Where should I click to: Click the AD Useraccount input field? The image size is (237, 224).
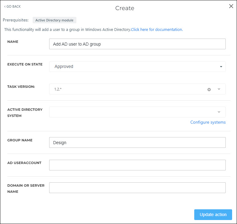137,165
